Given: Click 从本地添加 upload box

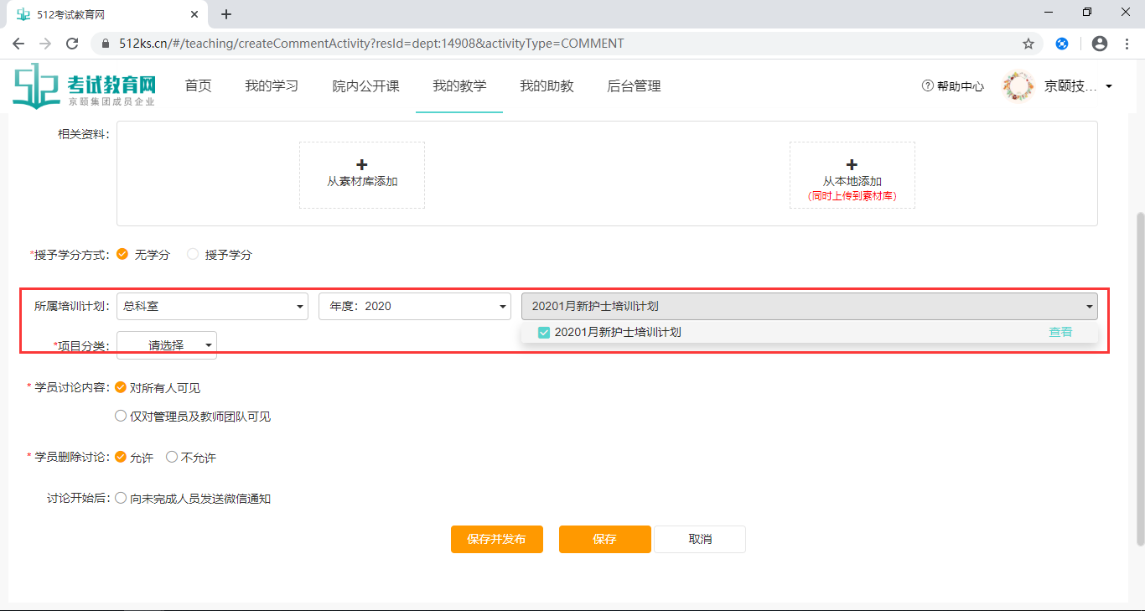Looking at the screenshot, I should click(x=852, y=174).
